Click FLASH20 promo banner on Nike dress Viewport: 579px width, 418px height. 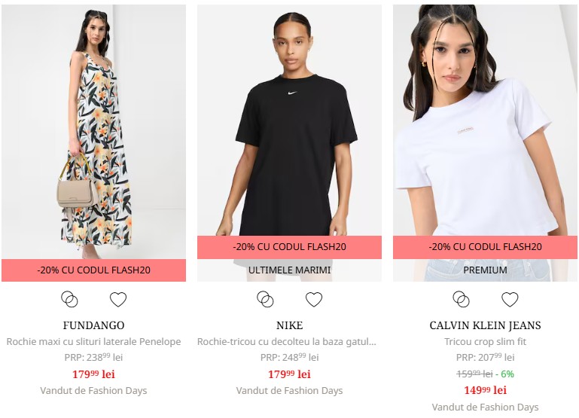[289, 247]
